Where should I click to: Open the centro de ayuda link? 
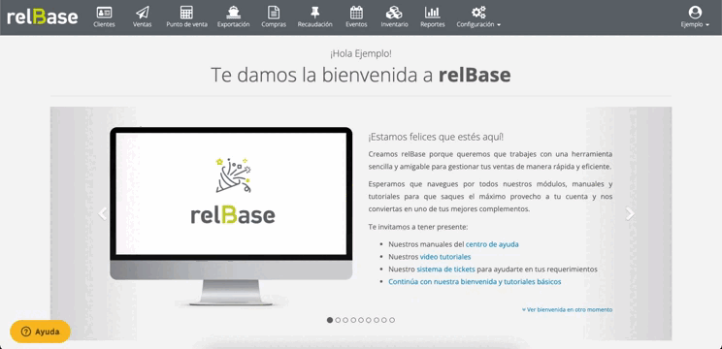(x=492, y=244)
